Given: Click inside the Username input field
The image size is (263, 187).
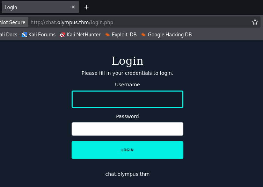Looking at the screenshot, I should pos(127,99).
